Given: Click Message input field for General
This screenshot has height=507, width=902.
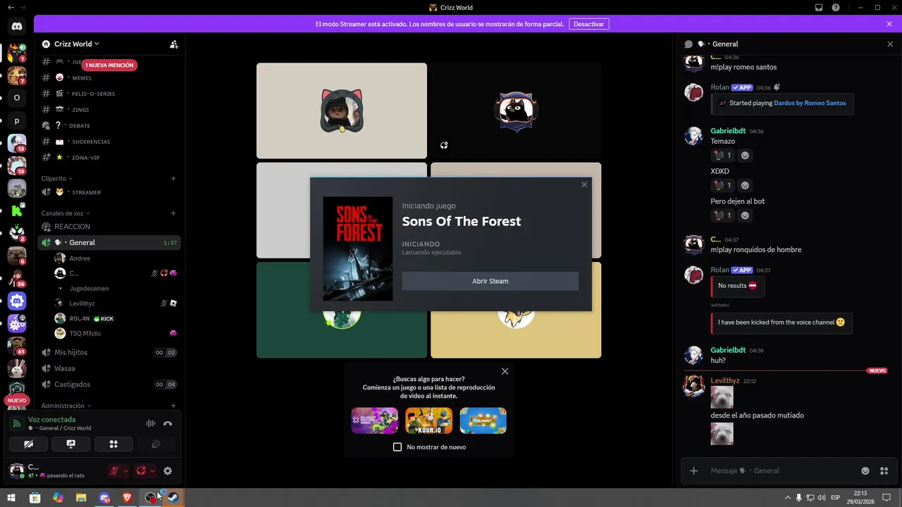Looking at the screenshot, I should point(782,470).
